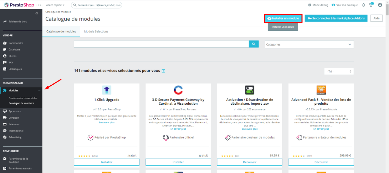Screen dimensions: 389x173
Task: Click the Commandes basket icon
Action: [5, 43]
